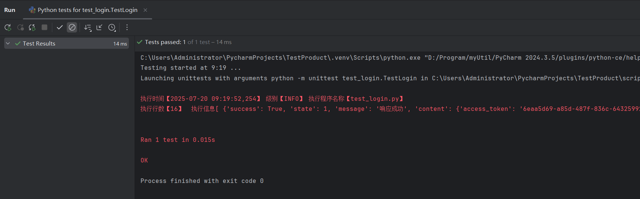This screenshot has height=199, width=640.
Task: Click the Run tool window label
Action: (10, 10)
